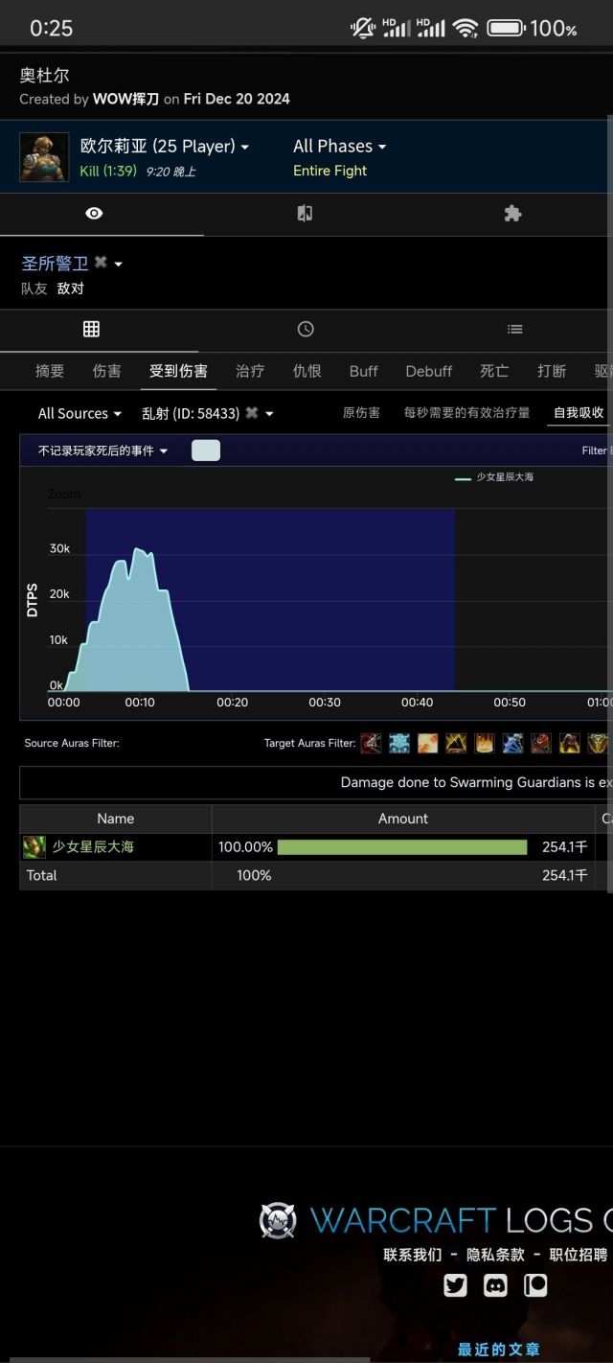Open the 乱射 (ID: 58433) ability dropdown
The width and height of the screenshot is (613, 1363).
[x=208, y=413]
